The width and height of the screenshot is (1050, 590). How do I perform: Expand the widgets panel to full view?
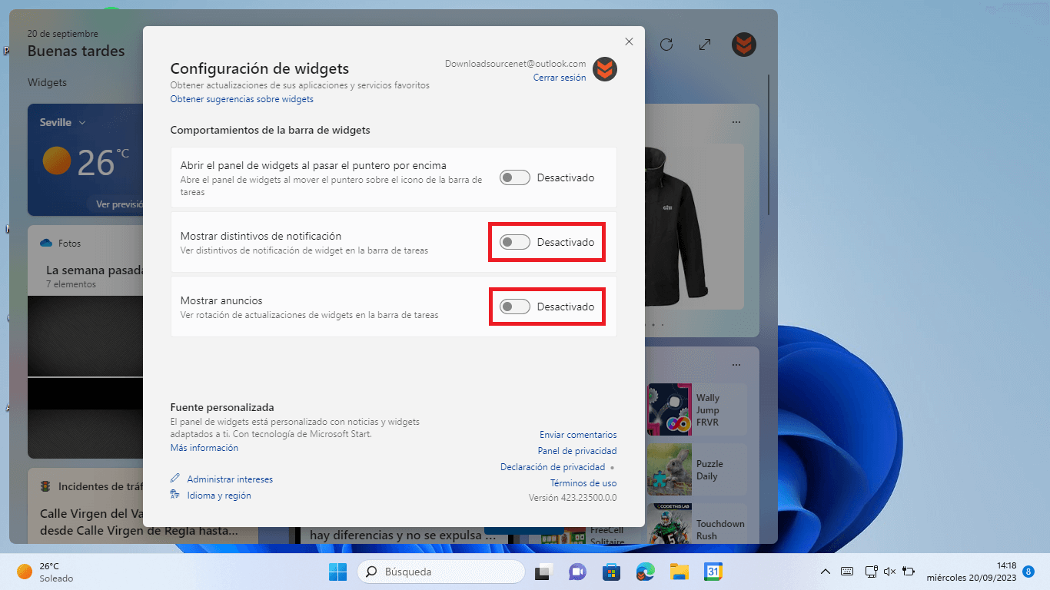(x=705, y=45)
